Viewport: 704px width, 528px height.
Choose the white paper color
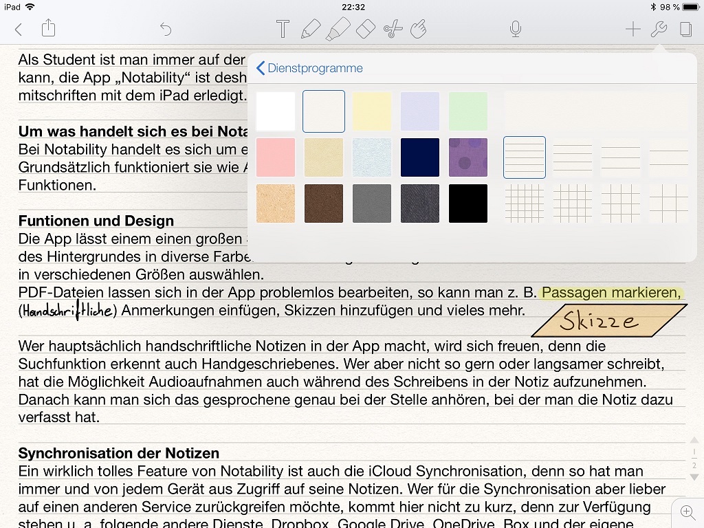coord(276,111)
